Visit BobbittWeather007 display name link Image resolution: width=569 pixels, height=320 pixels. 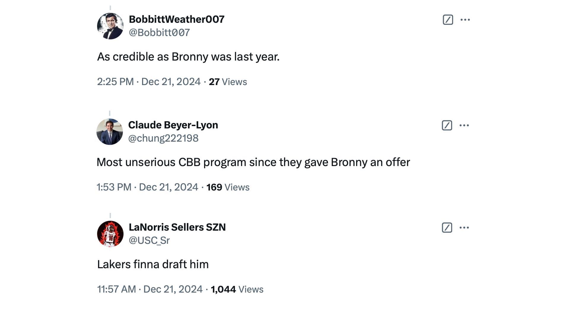click(x=177, y=19)
